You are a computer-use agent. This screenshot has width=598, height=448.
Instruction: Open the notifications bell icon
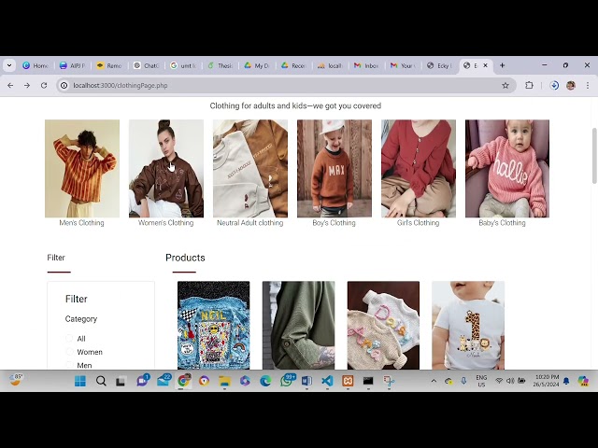[566, 381]
